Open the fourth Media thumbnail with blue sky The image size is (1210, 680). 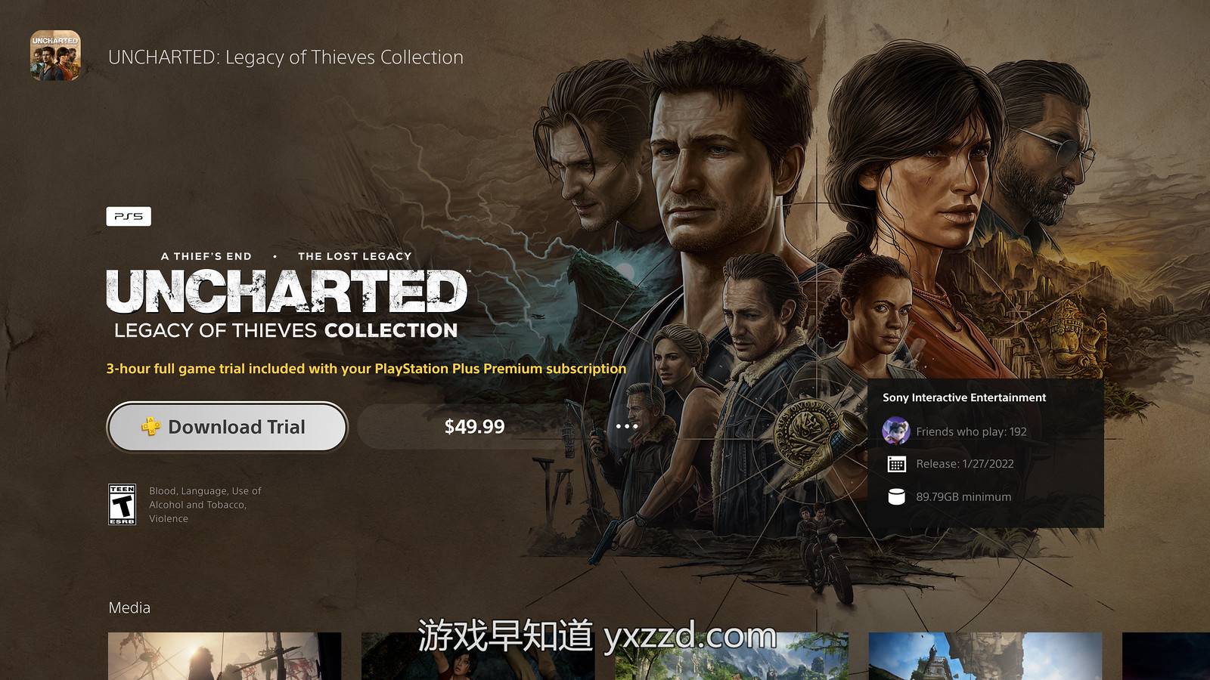(x=985, y=656)
